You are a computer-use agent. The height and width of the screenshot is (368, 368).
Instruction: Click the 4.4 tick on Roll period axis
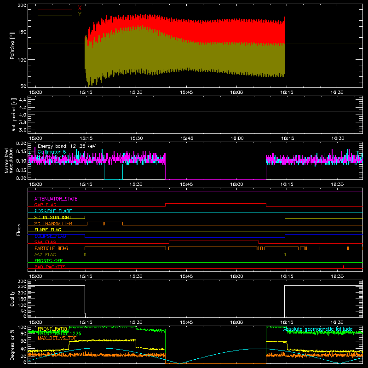[22, 100]
